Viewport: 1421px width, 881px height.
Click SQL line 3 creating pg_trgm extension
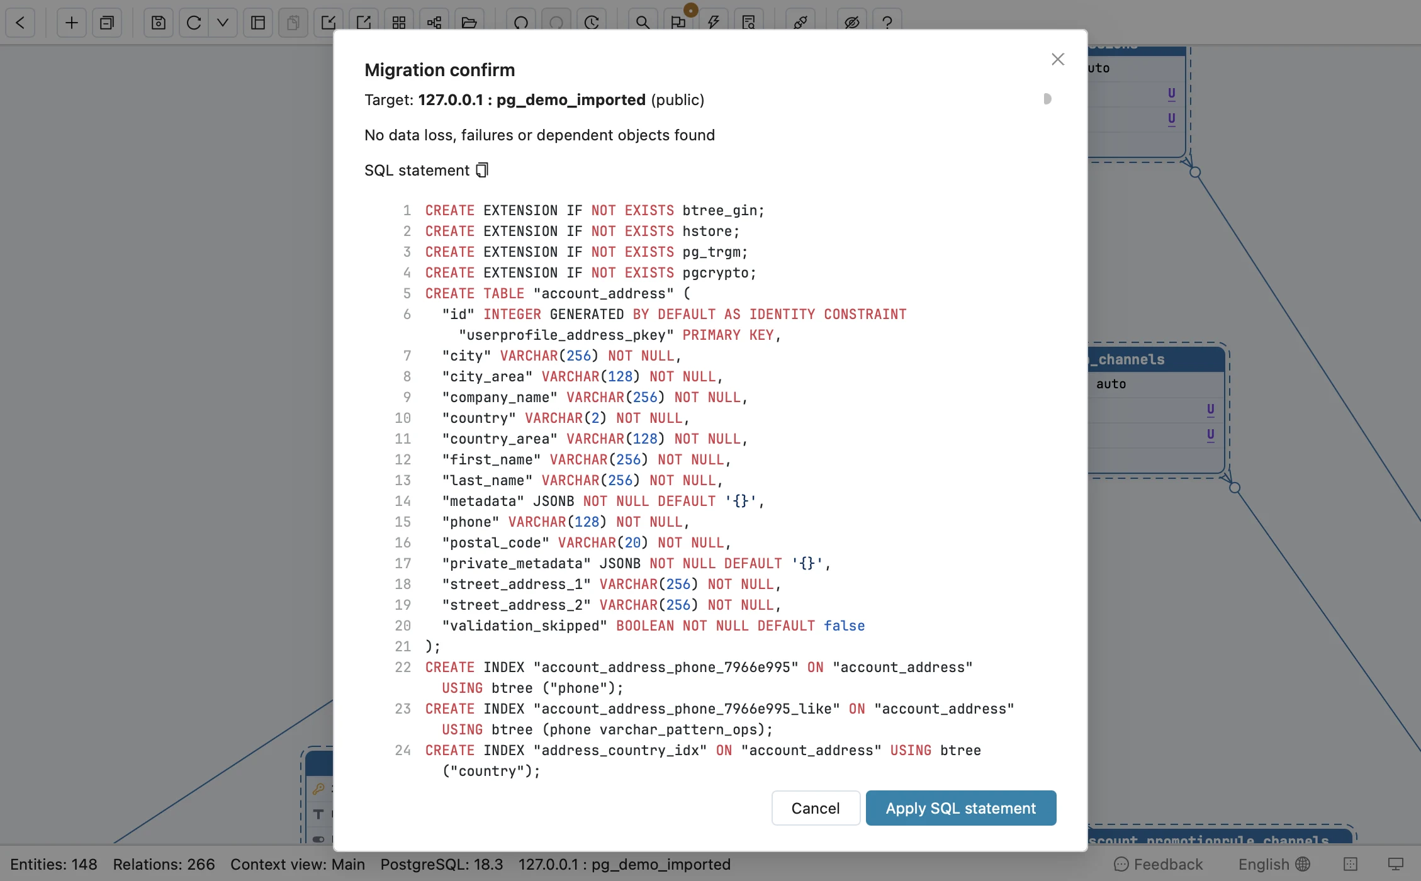587,252
